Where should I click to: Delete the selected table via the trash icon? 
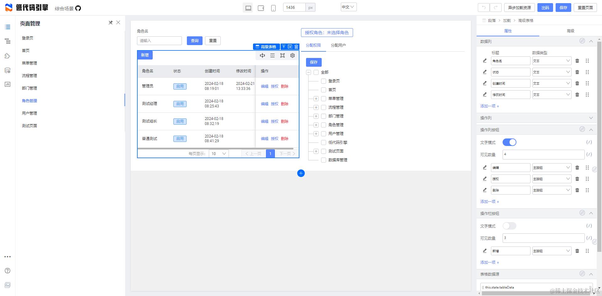(296, 46)
